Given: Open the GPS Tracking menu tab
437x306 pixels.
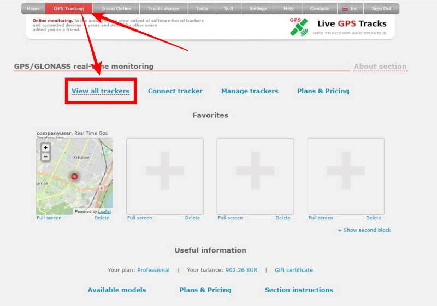Looking at the screenshot, I should pyautogui.click(x=68, y=9).
